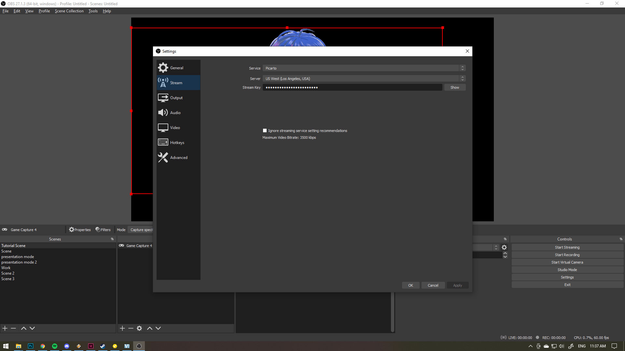
Task: Move the source down with the arrow
Action: 158,328
